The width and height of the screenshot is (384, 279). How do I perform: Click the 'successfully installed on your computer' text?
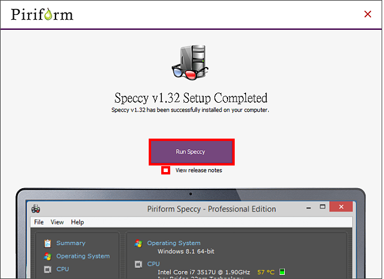[x=220, y=110]
